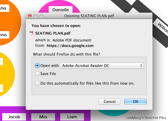The width and height of the screenshot is (168, 121).
Task: Click the Danielle name label
Action: [61, 10]
